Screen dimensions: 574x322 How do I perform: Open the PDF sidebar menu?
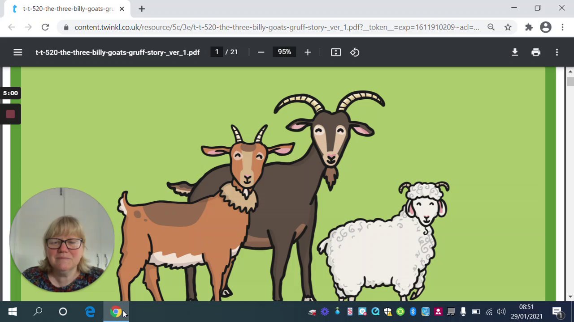(x=18, y=52)
